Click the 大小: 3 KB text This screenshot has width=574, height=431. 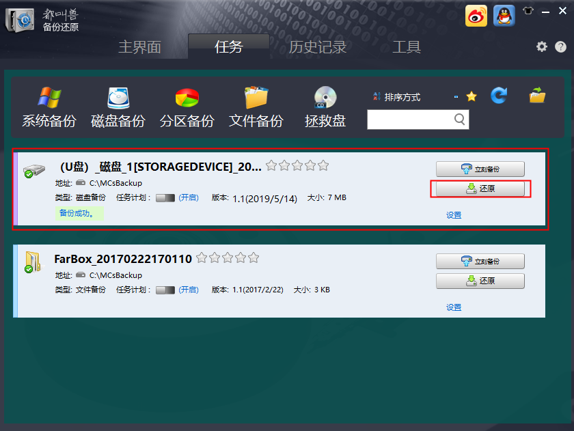tap(312, 290)
